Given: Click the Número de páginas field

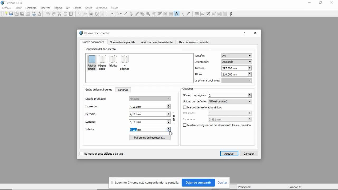Looking at the screenshot, I should click(228, 95).
